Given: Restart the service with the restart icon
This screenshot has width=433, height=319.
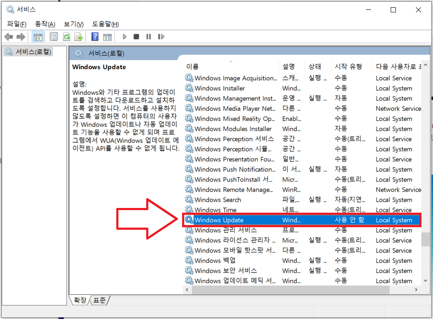Looking at the screenshot, I should coord(161,37).
